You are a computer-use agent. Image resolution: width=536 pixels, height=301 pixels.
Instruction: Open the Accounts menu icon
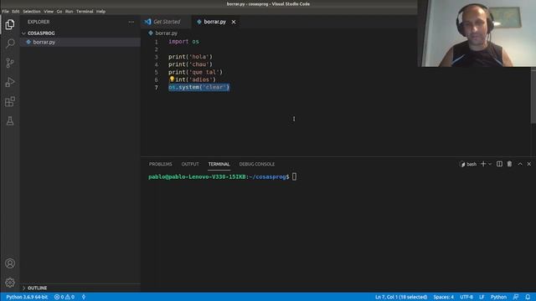(x=10, y=263)
